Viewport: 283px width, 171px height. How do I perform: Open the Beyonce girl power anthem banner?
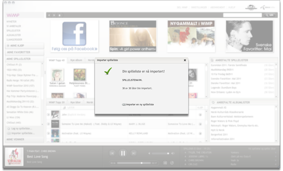[x=133, y=36]
